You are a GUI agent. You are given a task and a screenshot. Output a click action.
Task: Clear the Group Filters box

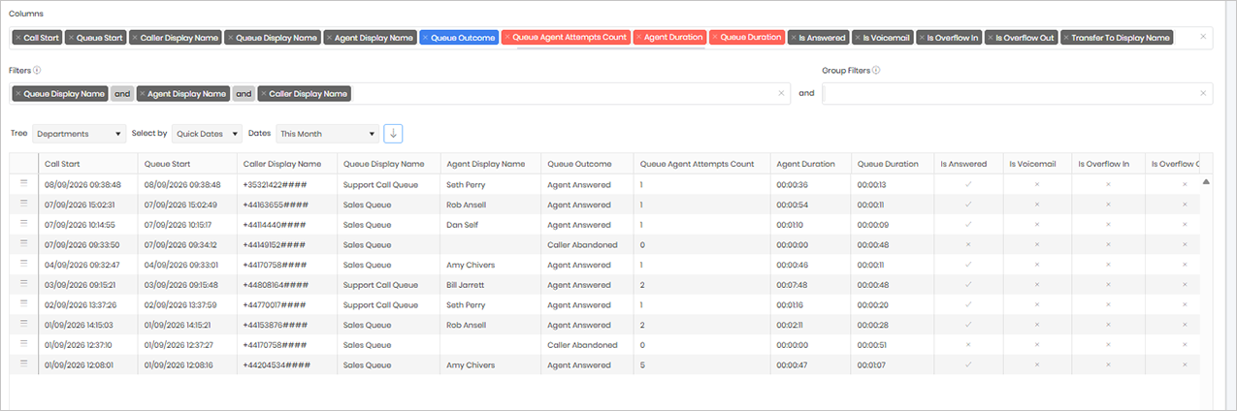tap(1204, 94)
